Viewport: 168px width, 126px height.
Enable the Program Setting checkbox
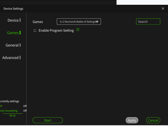tap(35, 31)
